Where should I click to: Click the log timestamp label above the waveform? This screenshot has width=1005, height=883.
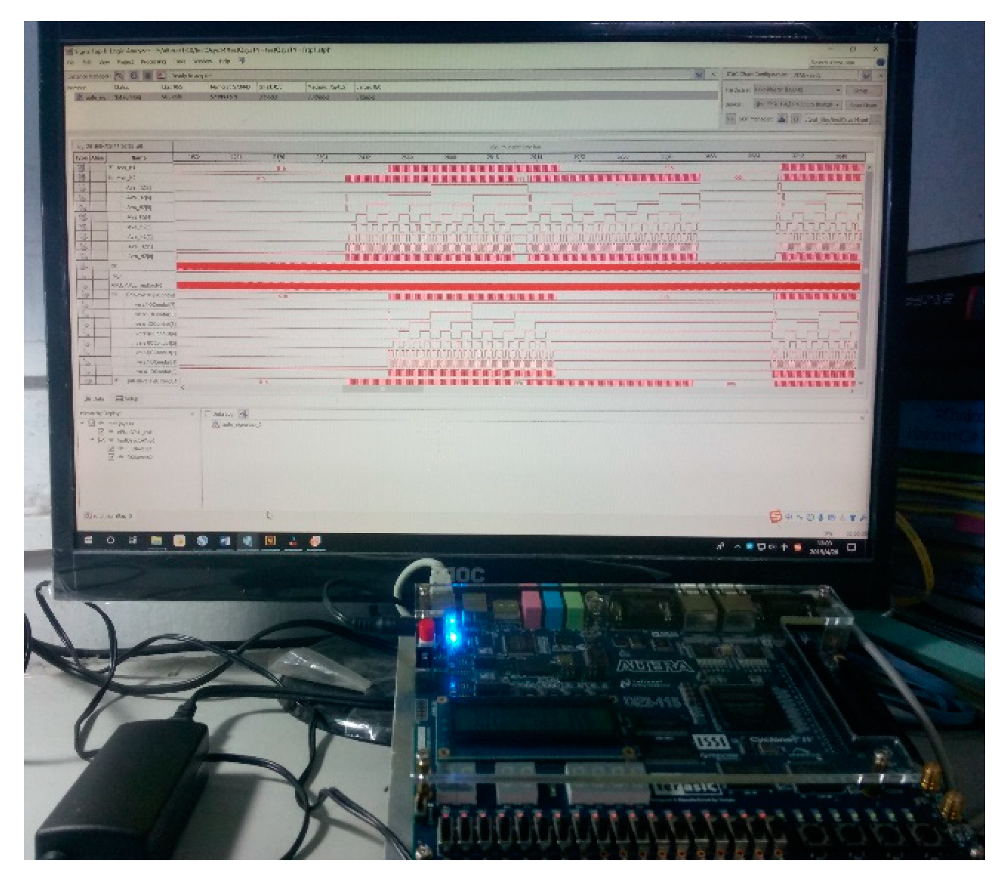[x=109, y=146]
